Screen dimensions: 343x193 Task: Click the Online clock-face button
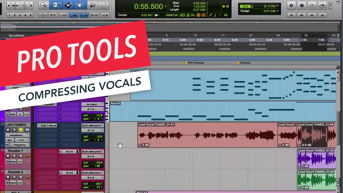click(291, 5)
